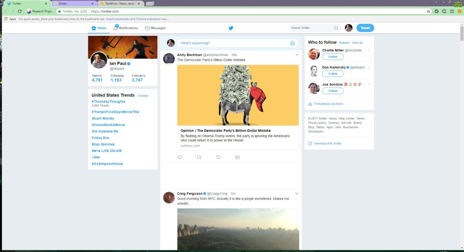The image size is (464, 252).
Task: View all follow suggestions
Action: 357,43
